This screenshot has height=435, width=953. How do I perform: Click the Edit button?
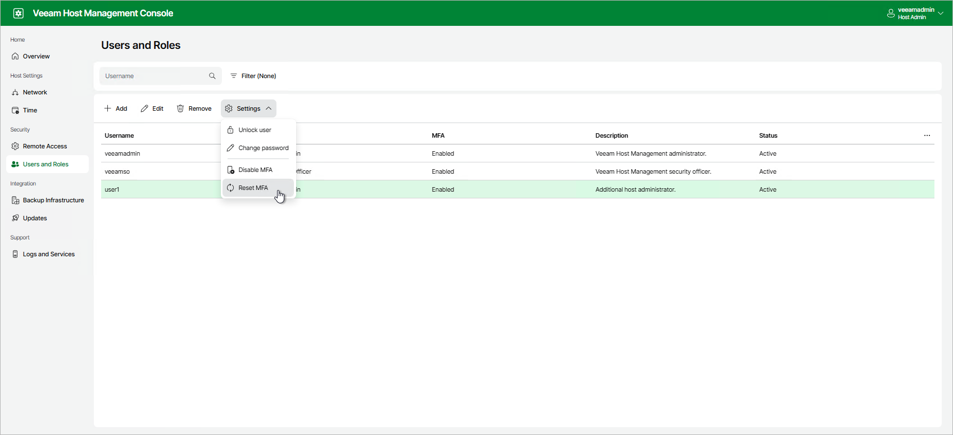pos(152,108)
